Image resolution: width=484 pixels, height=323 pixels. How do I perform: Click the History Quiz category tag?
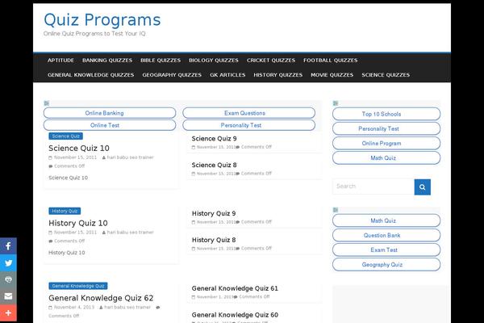coord(64,211)
